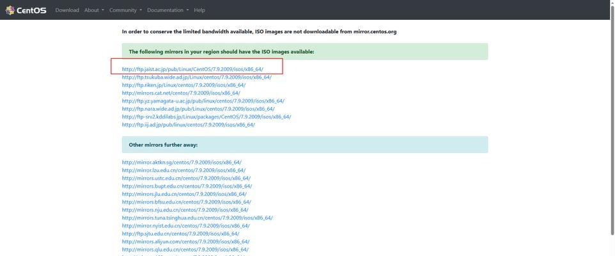Open the ftp.tsukuba.wide.ad.jp mirror link
This screenshot has width=615, height=256.
click(196, 77)
